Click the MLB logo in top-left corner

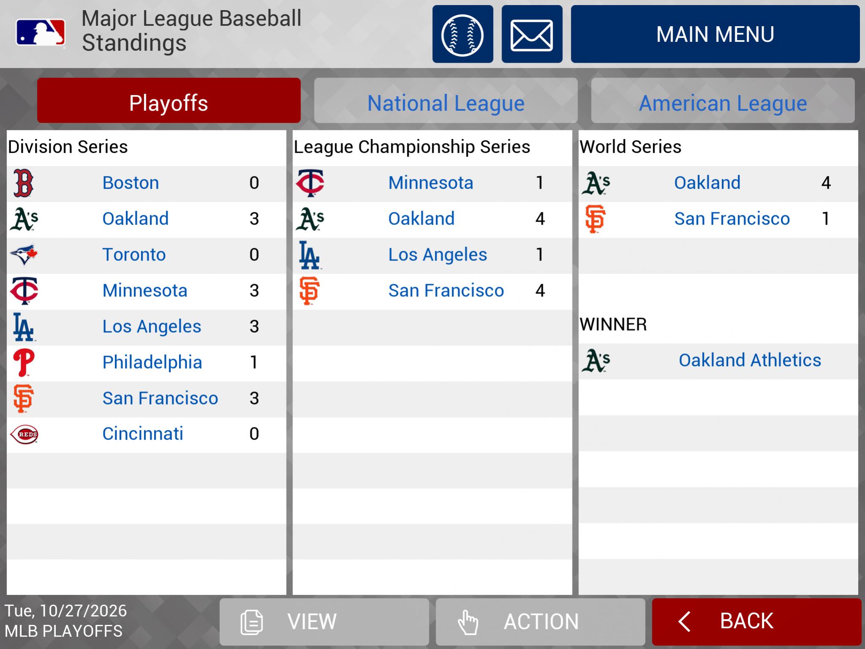41,33
